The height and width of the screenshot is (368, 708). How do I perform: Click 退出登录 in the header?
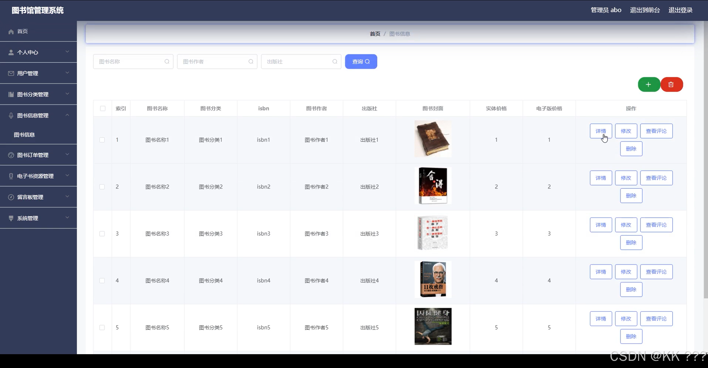coord(680,10)
